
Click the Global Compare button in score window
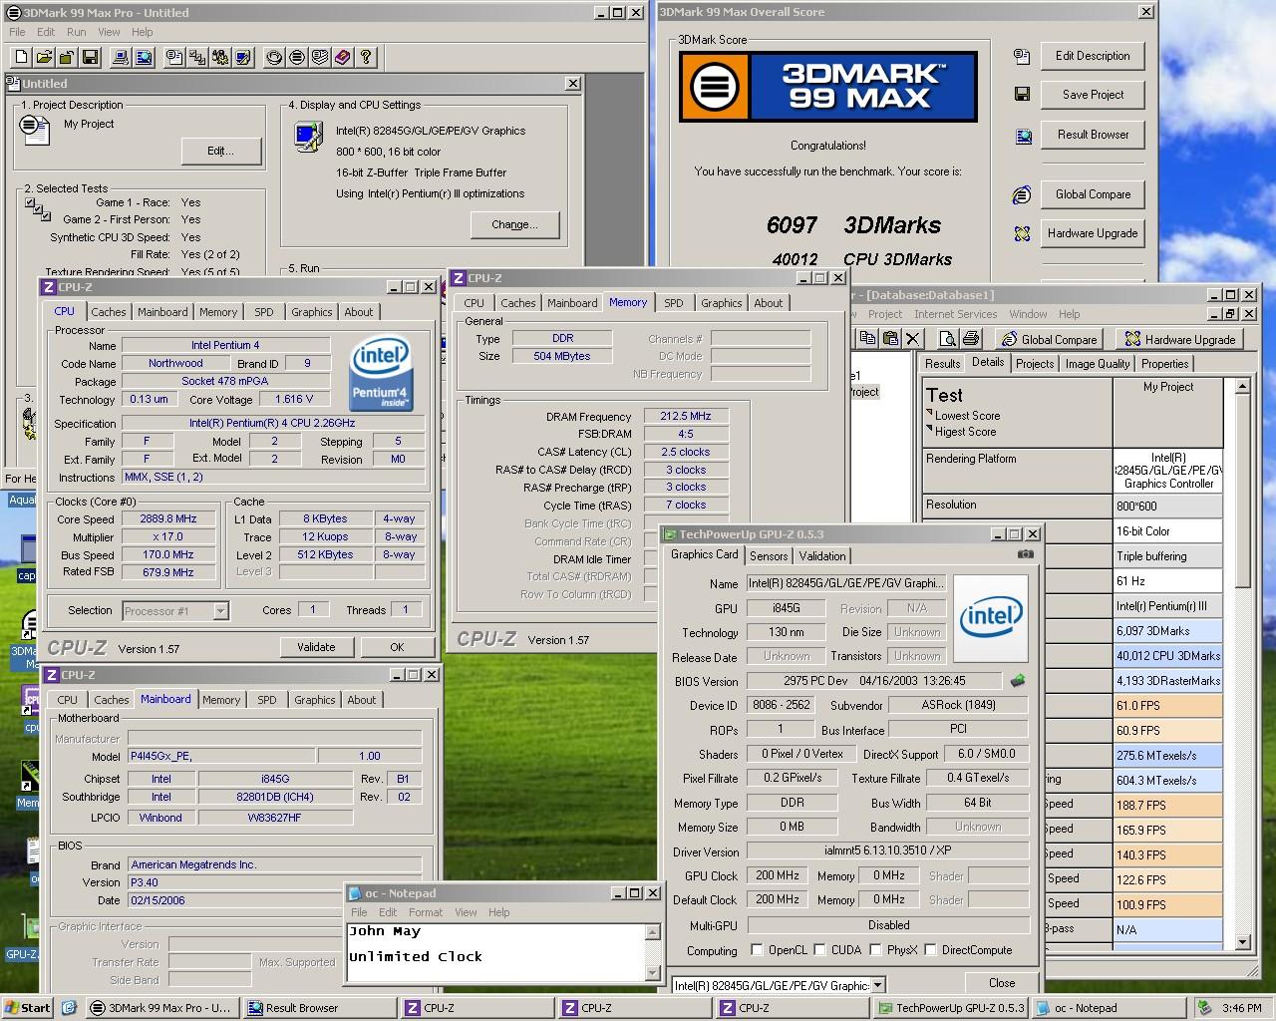point(1093,194)
